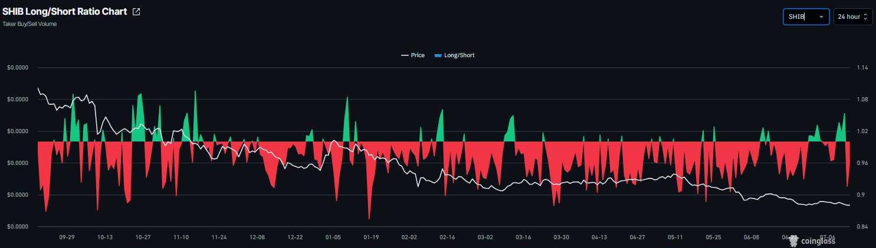Click the Taker Buy/Sell Volume subtitle
This screenshot has width=876, height=248.
point(29,24)
